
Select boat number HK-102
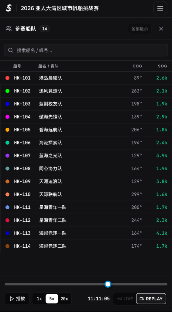coord(22,91)
